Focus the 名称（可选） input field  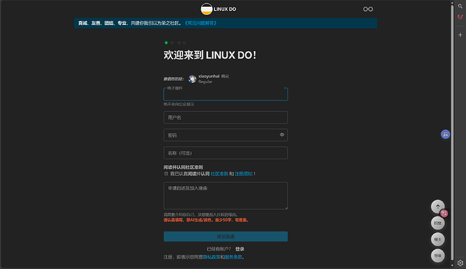point(226,153)
